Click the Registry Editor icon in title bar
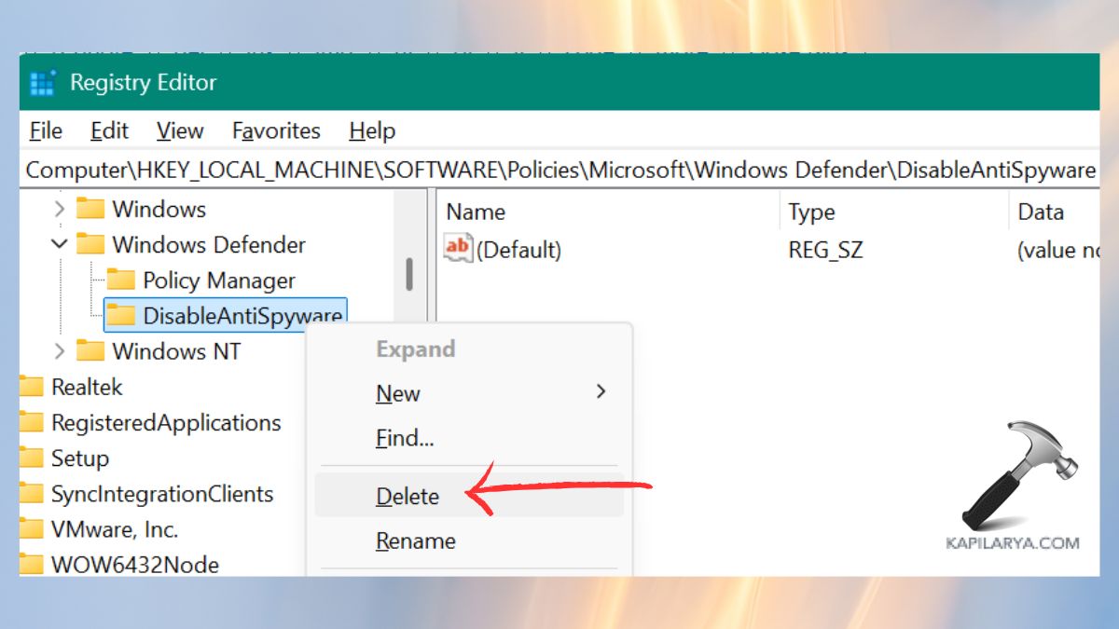This screenshot has height=629, width=1119. [41, 82]
